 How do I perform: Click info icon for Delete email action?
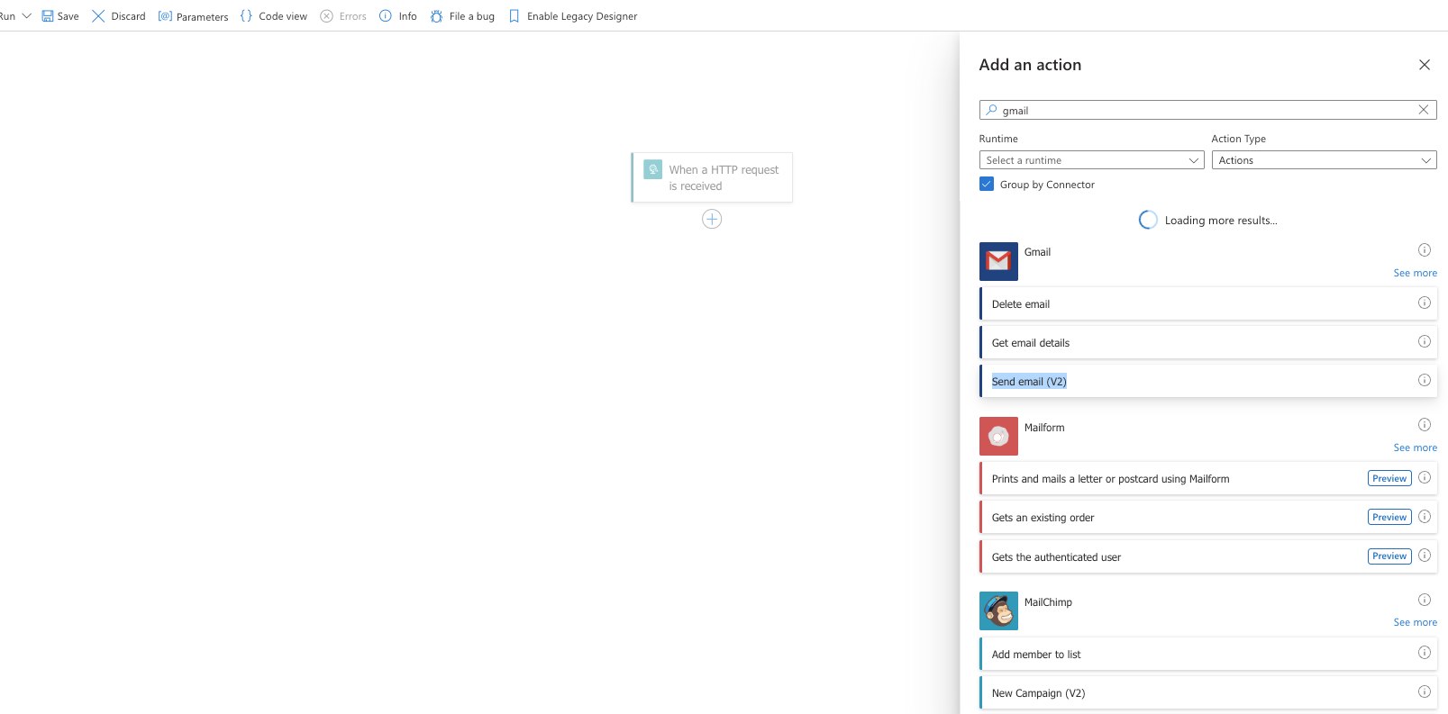pos(1424,303)
